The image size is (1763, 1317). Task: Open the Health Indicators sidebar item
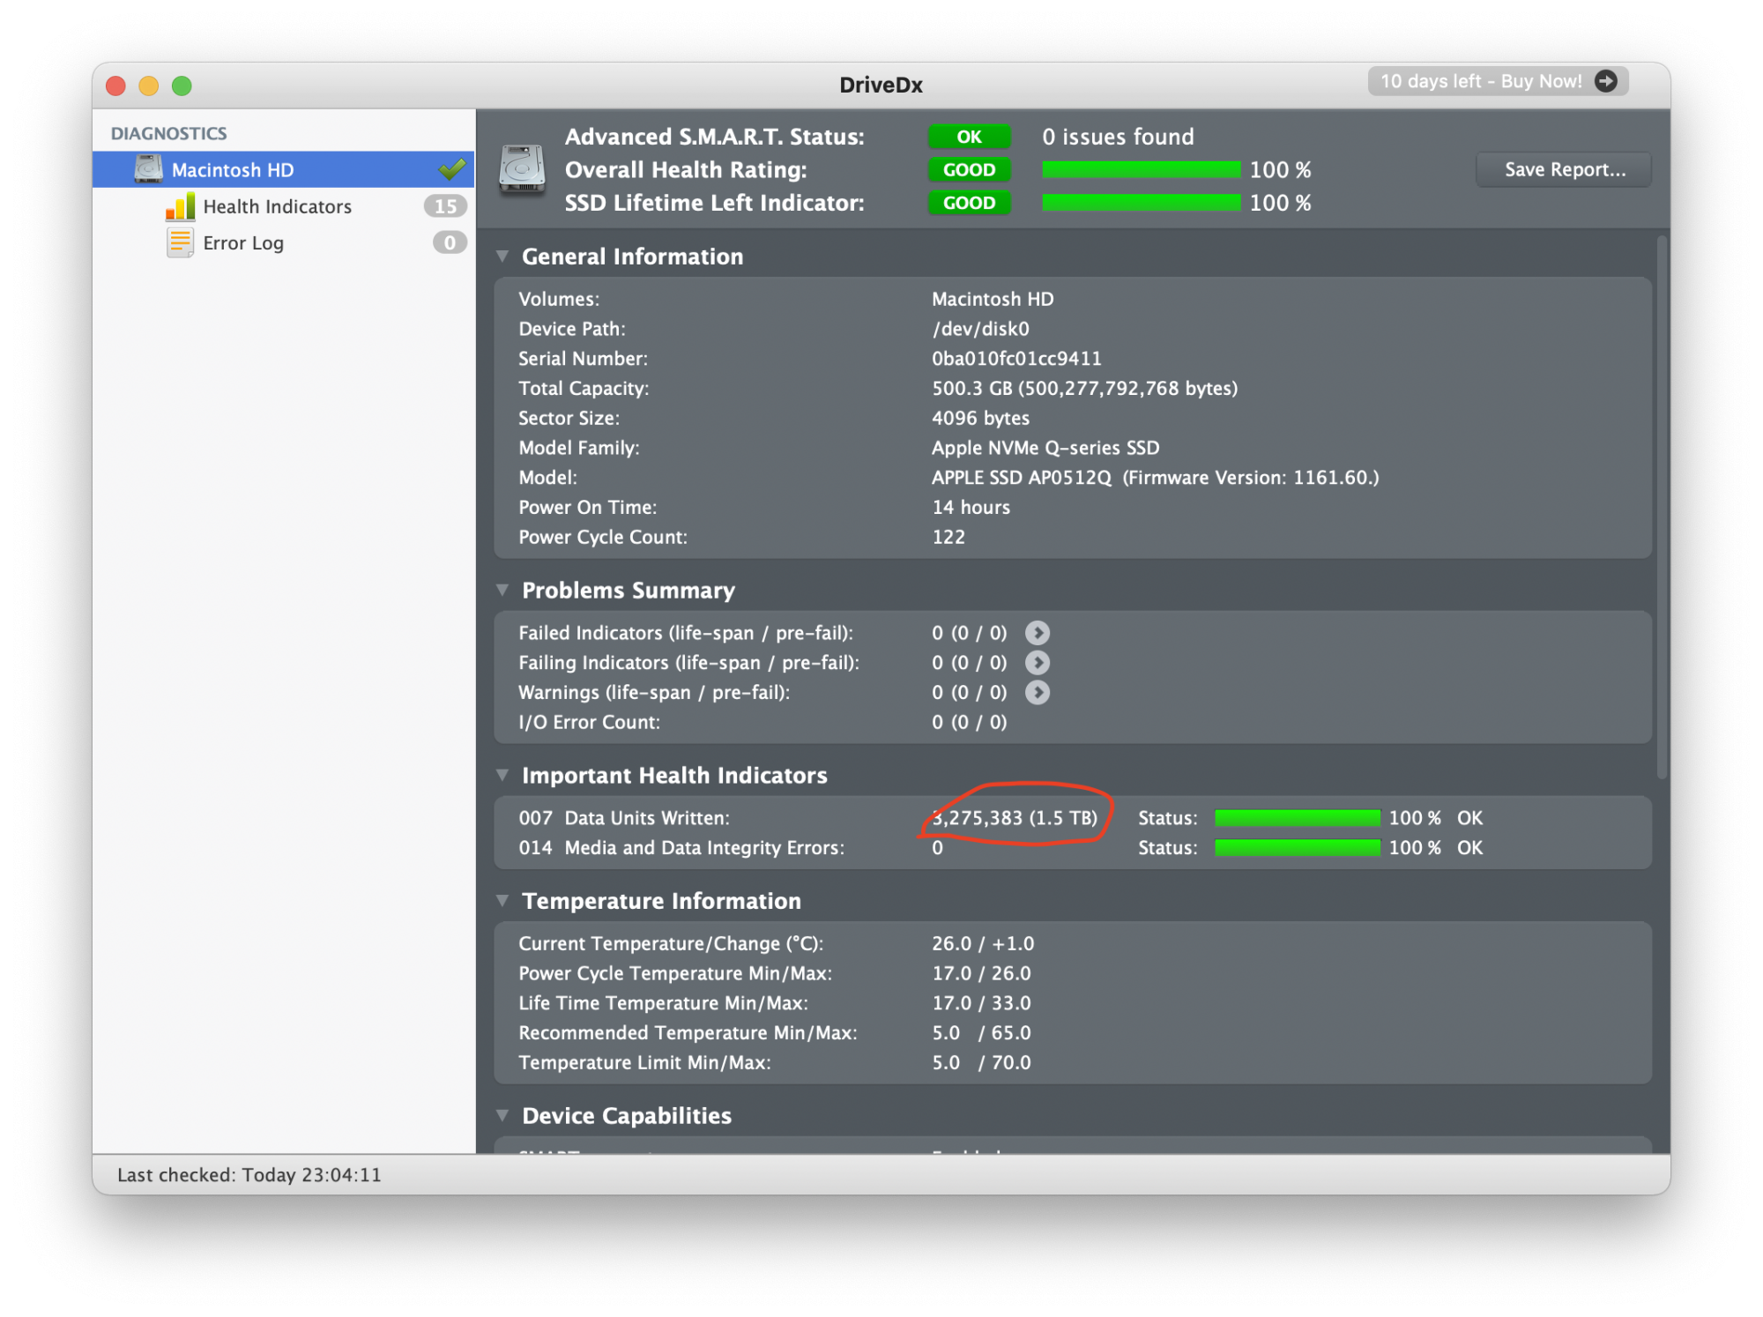pyautogui.click(x=277, y=206)
